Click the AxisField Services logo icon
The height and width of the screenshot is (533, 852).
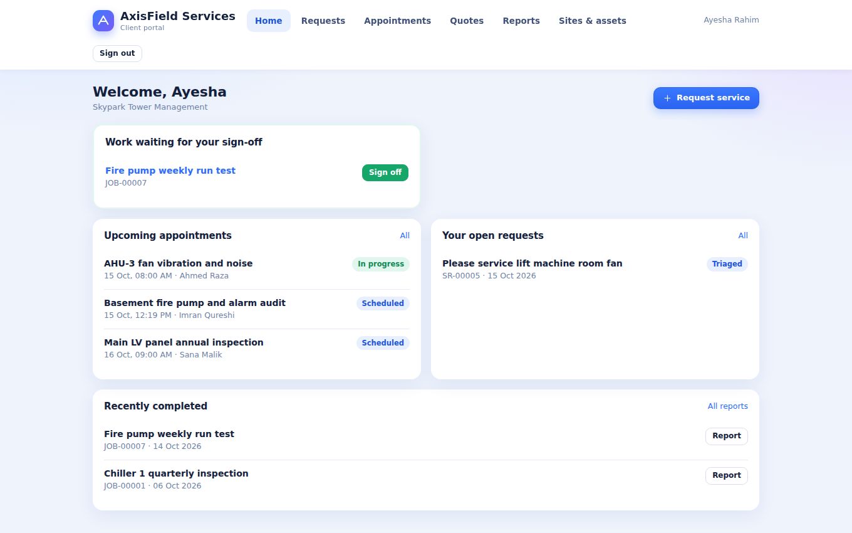point(103,21)
